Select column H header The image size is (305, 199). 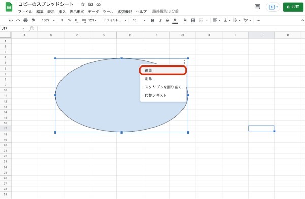pos(209,35)
